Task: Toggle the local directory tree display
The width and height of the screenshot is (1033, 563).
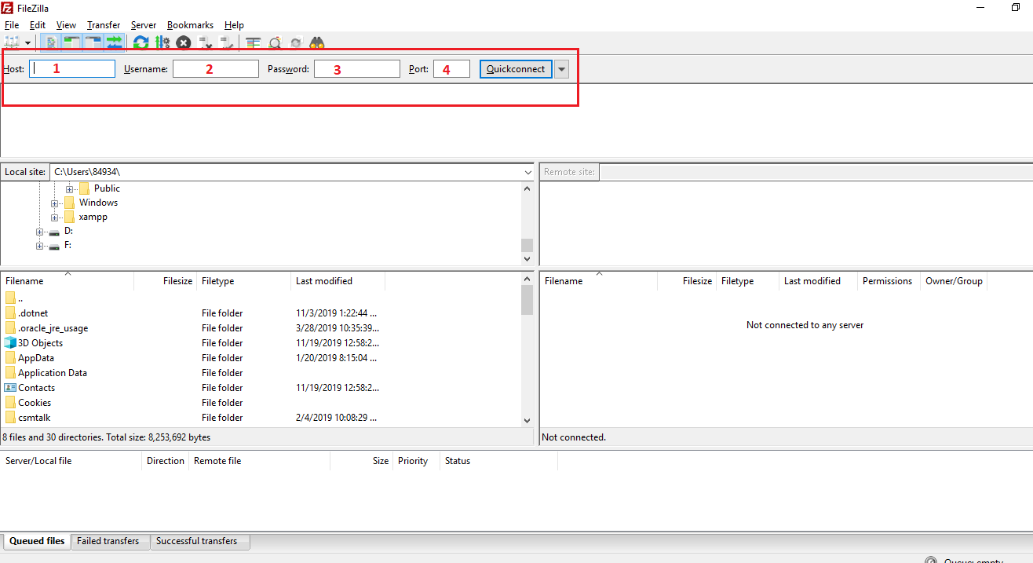Action: point(72,42)
